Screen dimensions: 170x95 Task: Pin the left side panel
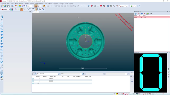click(29, 12)
